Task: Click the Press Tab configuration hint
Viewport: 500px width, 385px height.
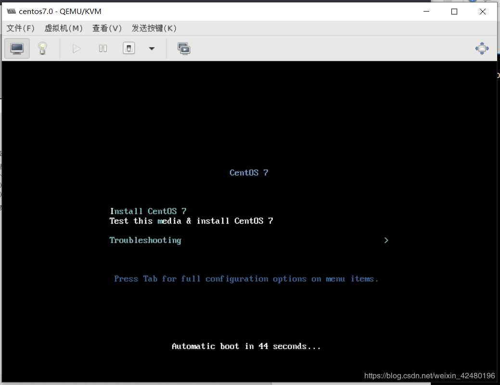Action: coord(246,279)
